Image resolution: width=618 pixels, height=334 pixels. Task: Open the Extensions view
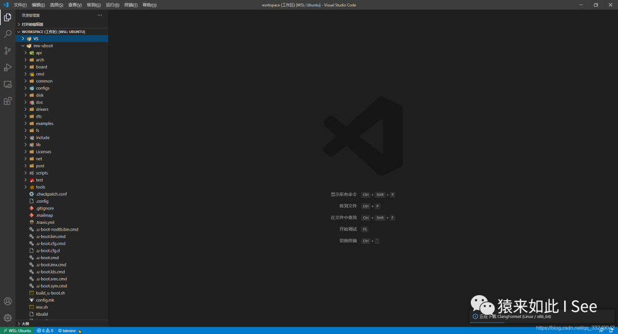[x=7, y=101]
